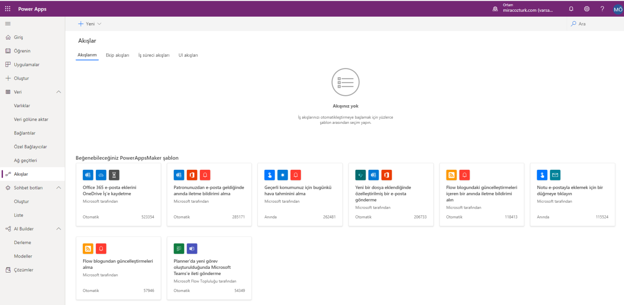Click the Planner icon on Planner'da template card
The width and height of the screenshot is (624, 305).
(x=179, y=249)
